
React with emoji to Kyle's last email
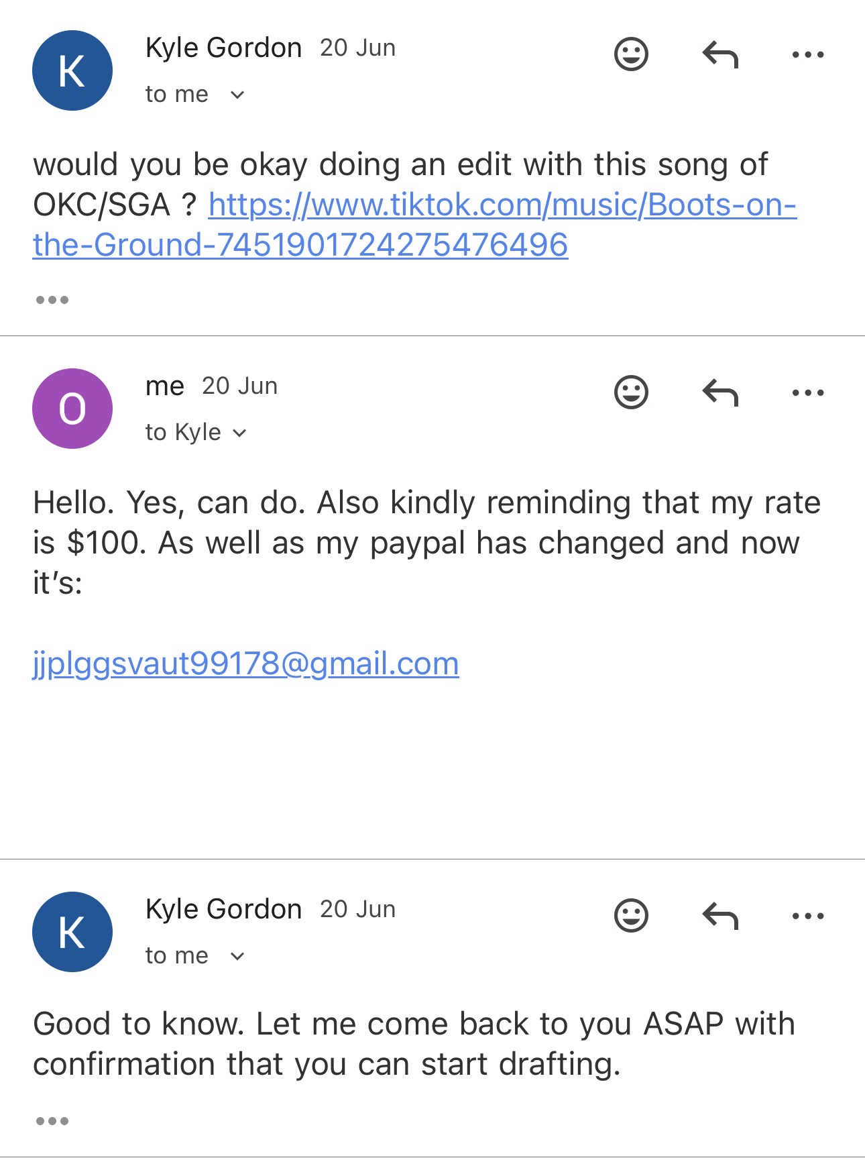coord(631,916)
